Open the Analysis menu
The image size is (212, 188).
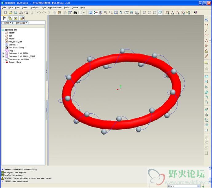35,7
